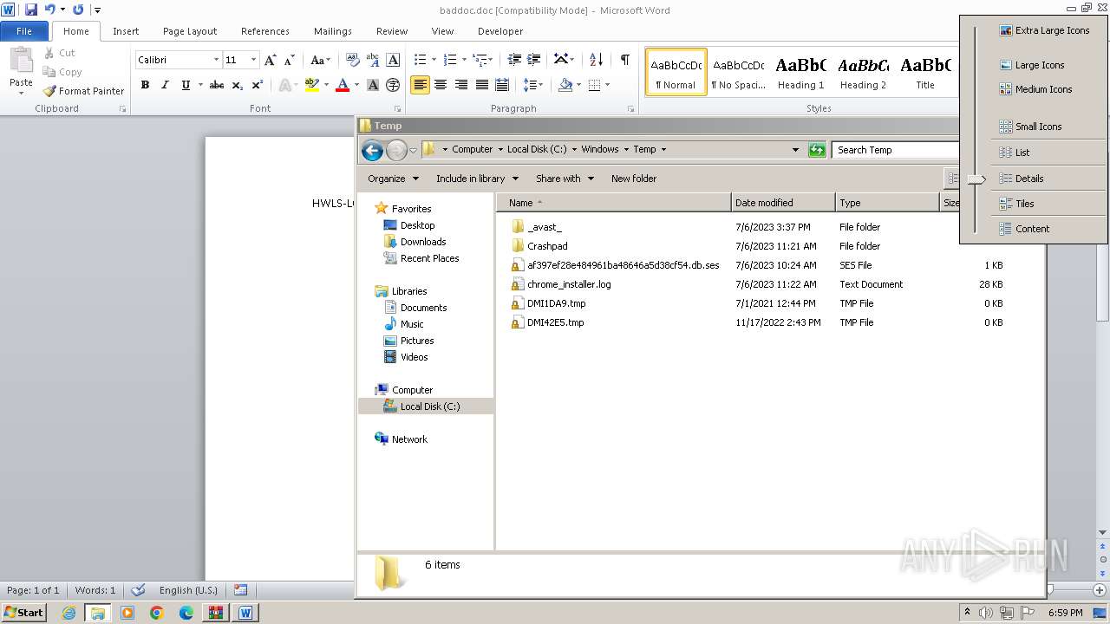The width and height of the screenshot is (1110, 624).
Task: Click the Clear Formatting icon
Action: tap(353, 60)
